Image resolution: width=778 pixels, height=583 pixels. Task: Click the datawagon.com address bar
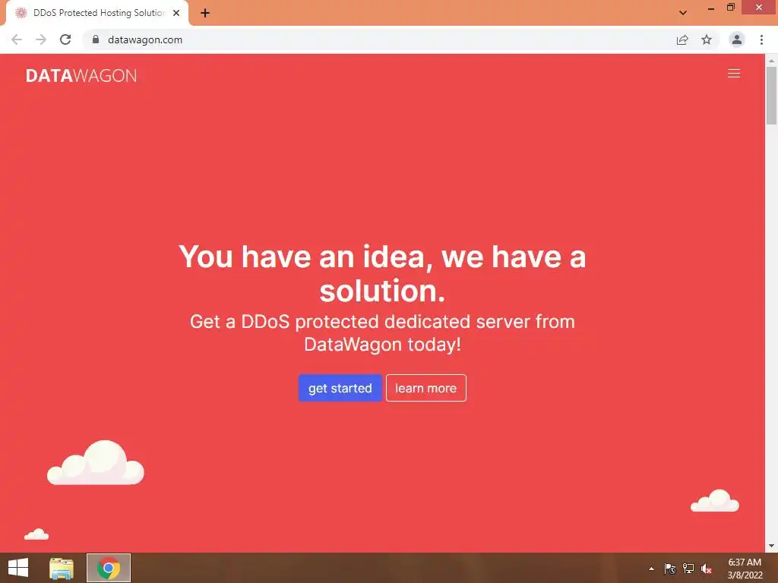pyautogui.click(x=382, y=39)
